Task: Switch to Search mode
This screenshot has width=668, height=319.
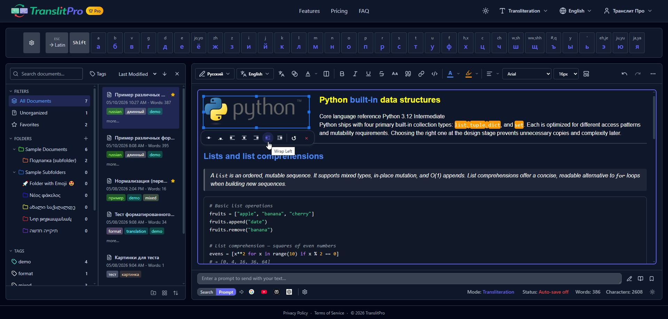Action: point(206,292)
